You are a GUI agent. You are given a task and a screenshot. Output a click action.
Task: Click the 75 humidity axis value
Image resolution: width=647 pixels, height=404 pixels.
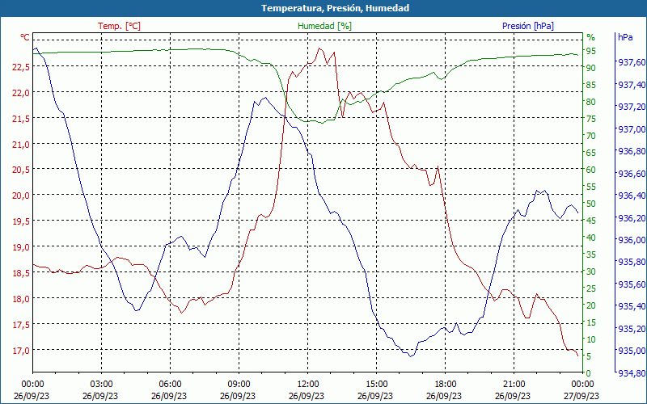tap(591, 119)
